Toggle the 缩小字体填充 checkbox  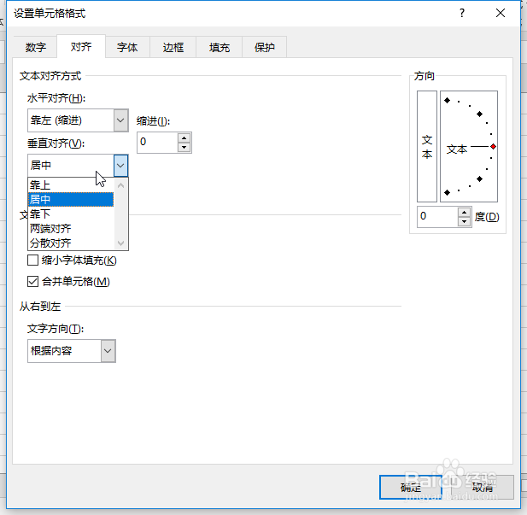(32, 260)
